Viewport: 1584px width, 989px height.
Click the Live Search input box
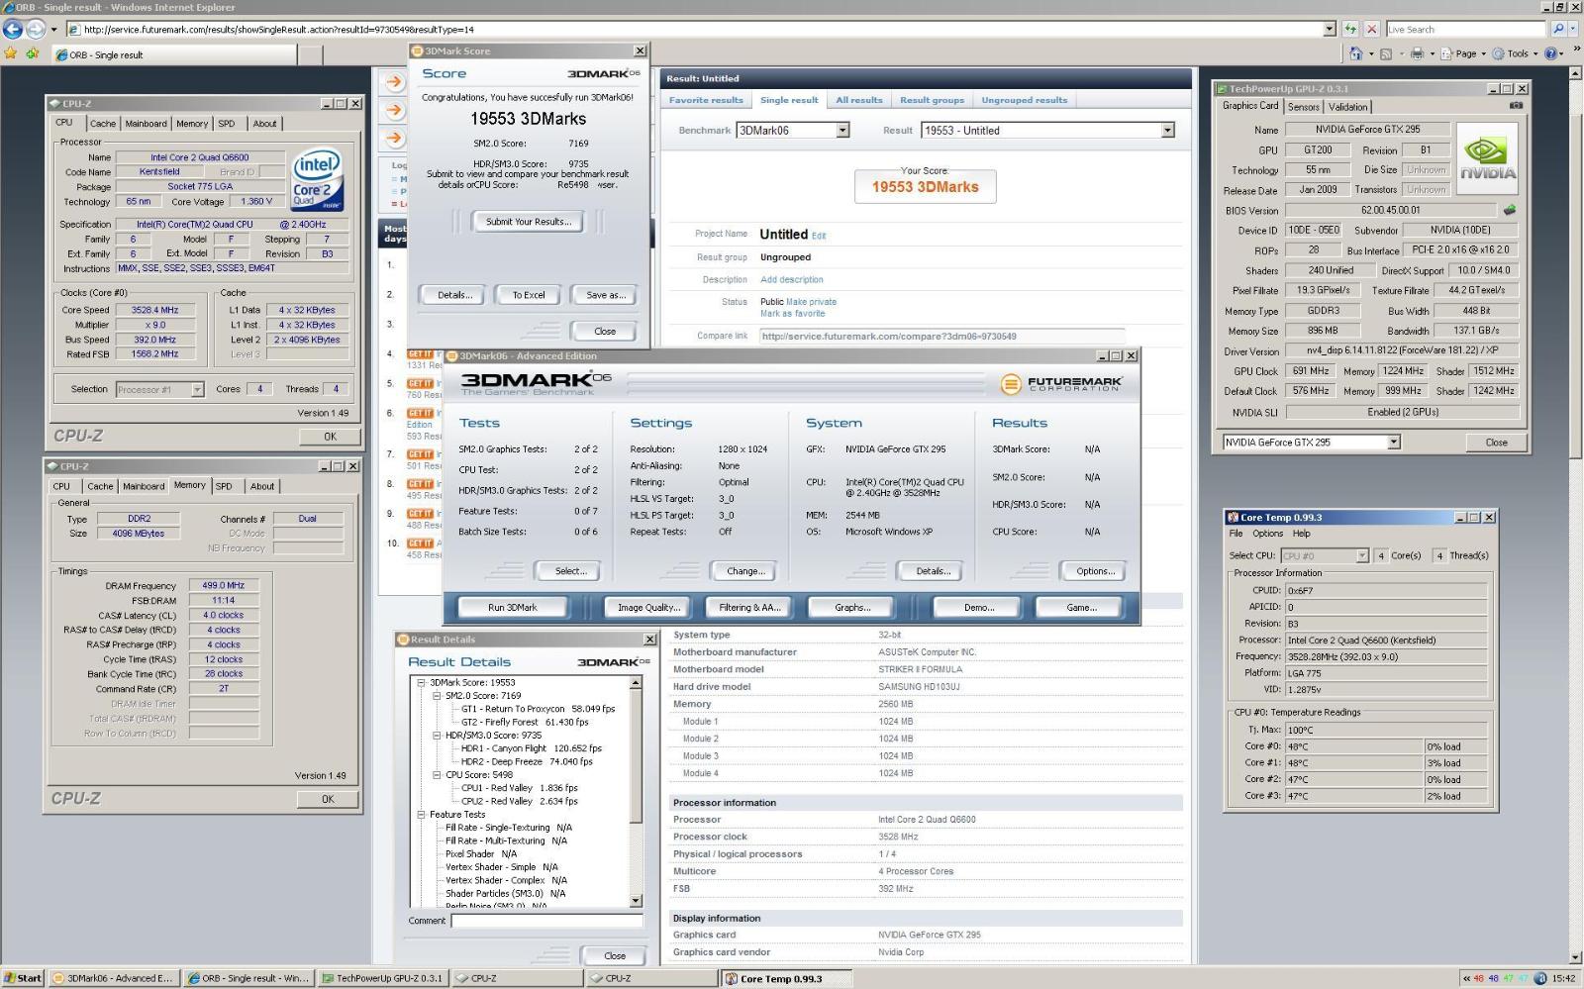(1466, 29)
